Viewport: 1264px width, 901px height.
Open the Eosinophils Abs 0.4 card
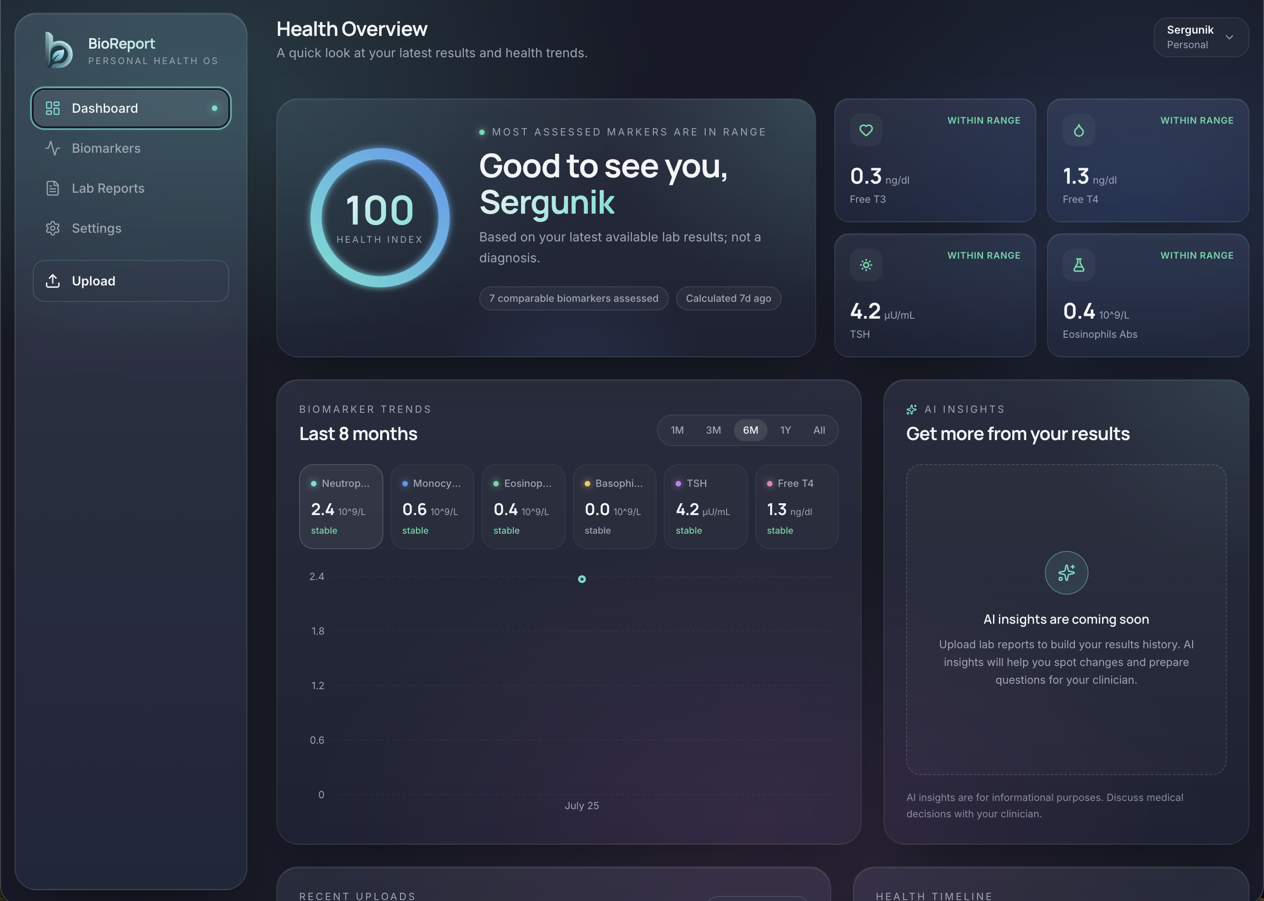1148,295
